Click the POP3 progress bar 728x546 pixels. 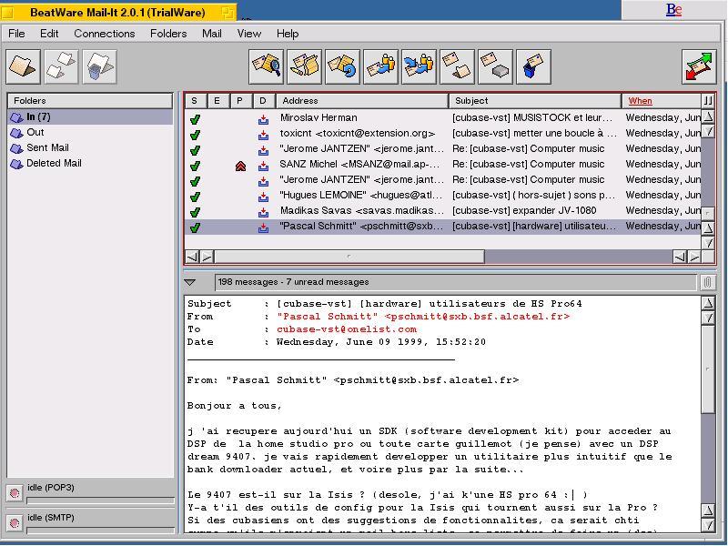point(101,500)
